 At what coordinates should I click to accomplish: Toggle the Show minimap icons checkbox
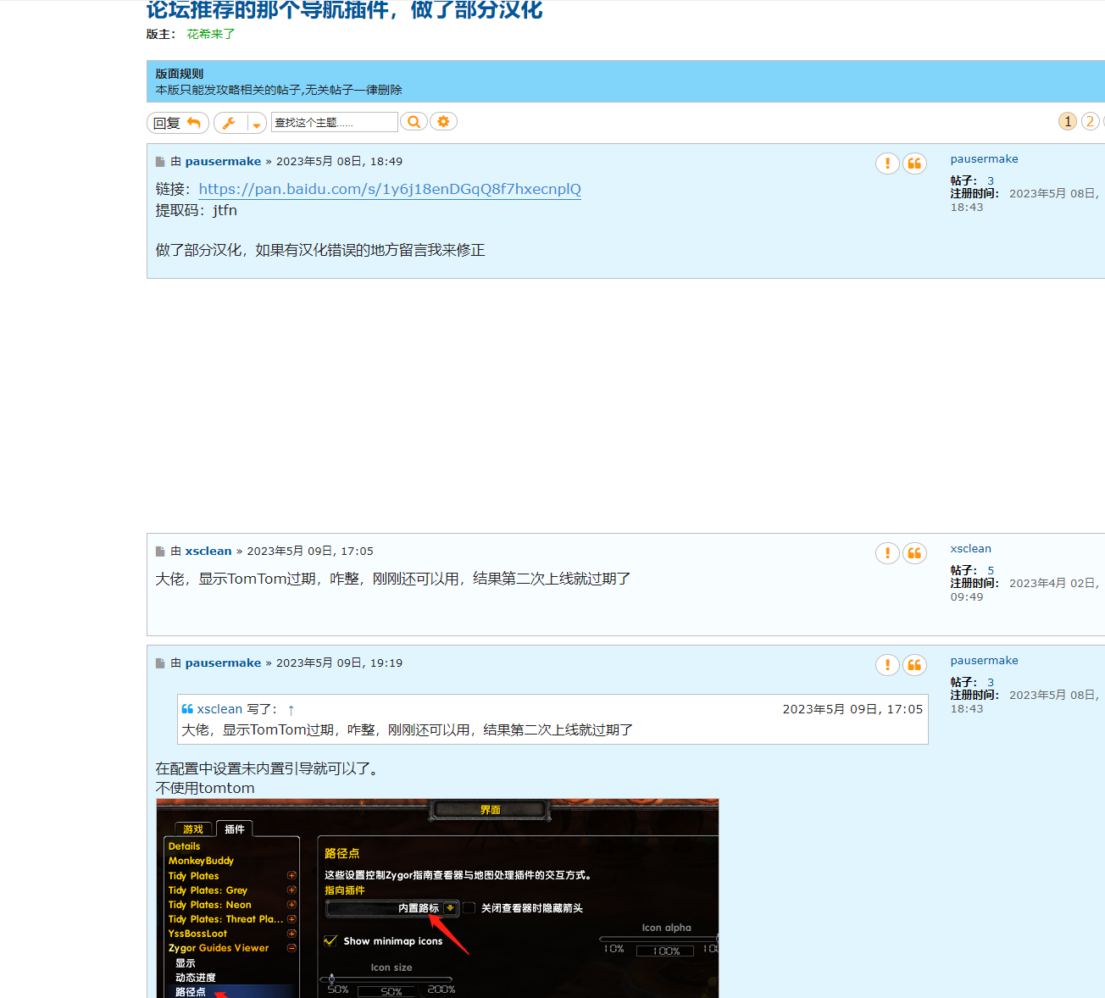pyautogui.click(x=331, y=941)
